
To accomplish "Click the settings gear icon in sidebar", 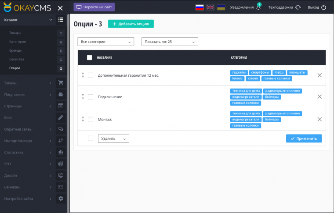I will (x=61, y=199).
